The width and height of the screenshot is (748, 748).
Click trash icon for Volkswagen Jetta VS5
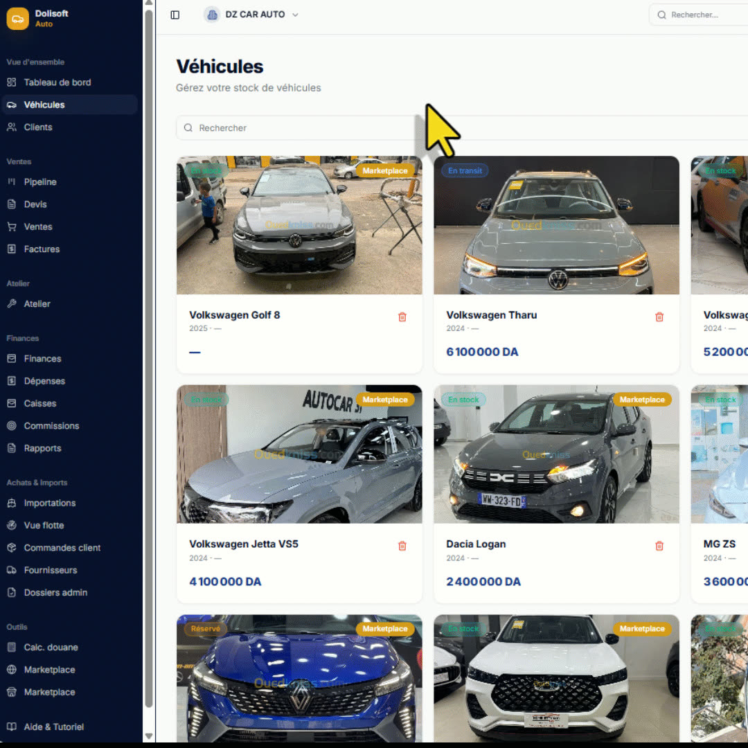pyautogui.click(x=402, y=546)
